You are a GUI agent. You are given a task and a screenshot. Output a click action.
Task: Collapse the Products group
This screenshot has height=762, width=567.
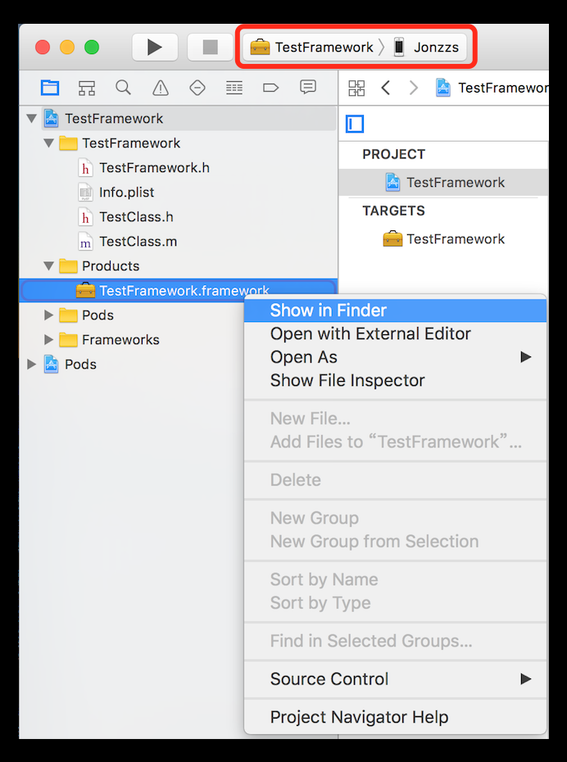(x=48, y=265)
